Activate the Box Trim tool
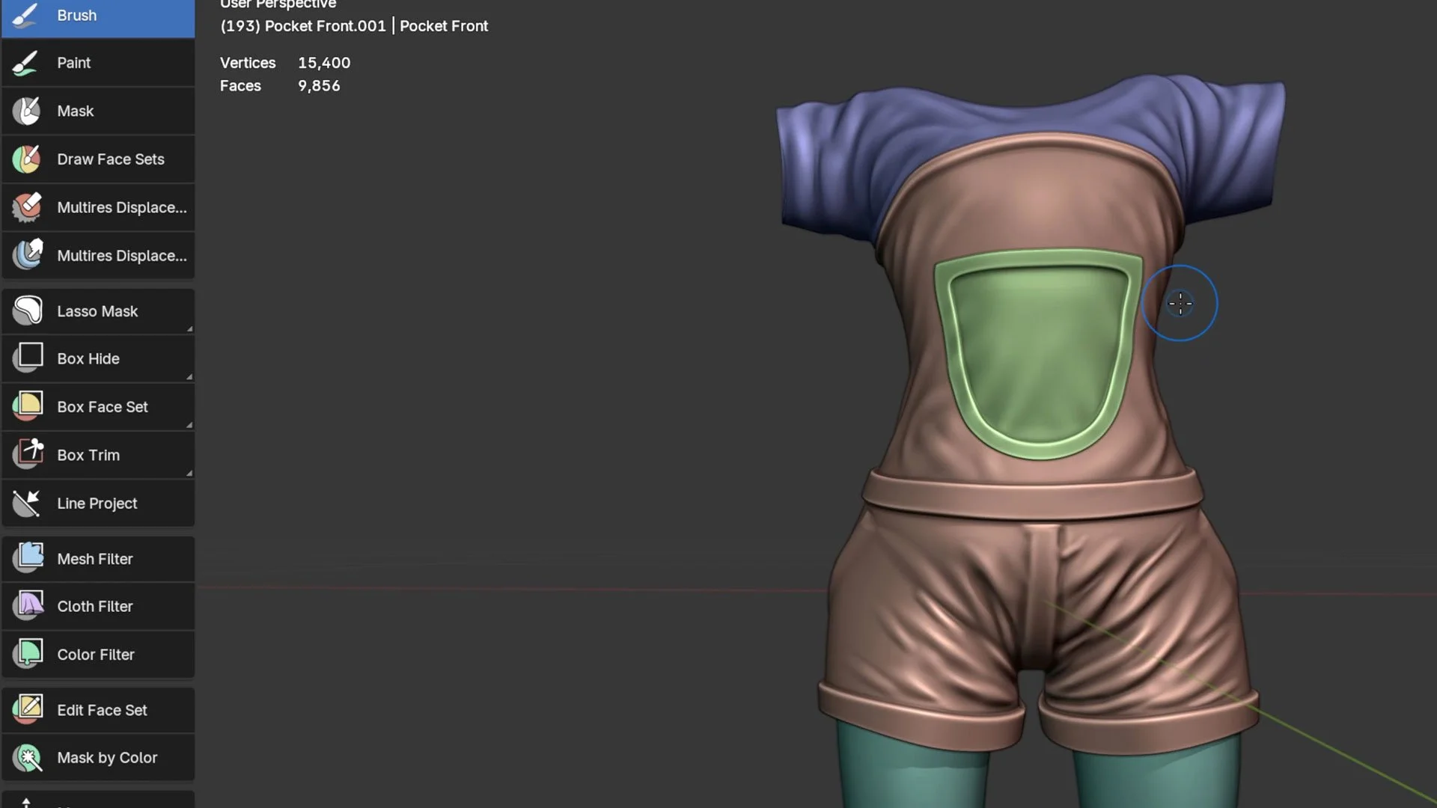Image resolution: width=1437 pixels, height=808 pixels. 97,455
